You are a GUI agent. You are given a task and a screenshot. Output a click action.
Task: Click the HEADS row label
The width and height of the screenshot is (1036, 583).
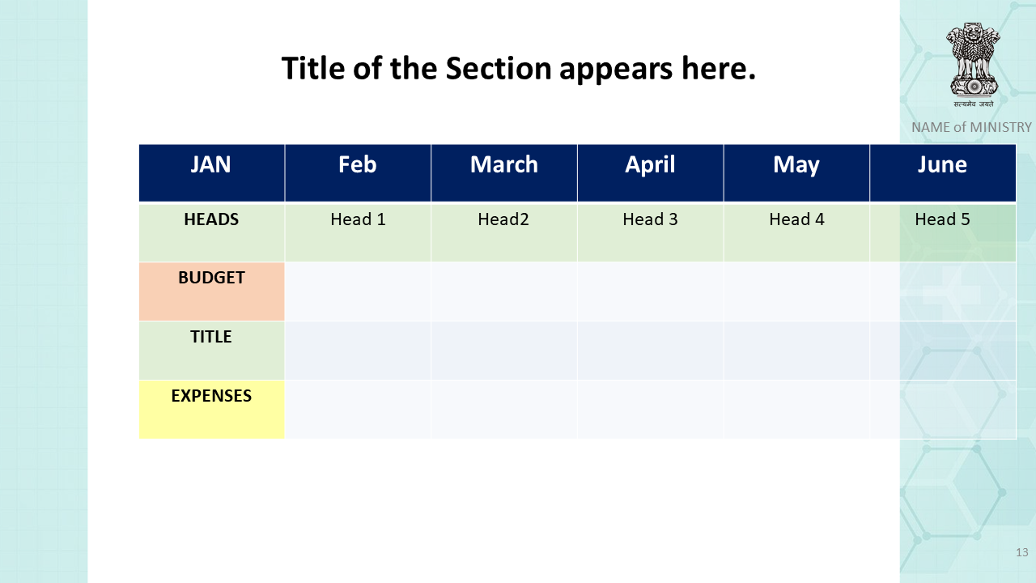[x=212, y=232]
